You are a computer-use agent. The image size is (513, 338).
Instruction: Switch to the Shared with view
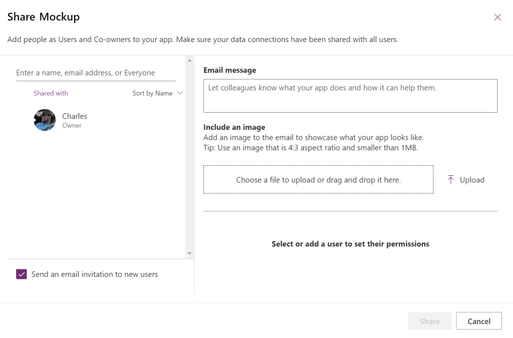[51, 93]
